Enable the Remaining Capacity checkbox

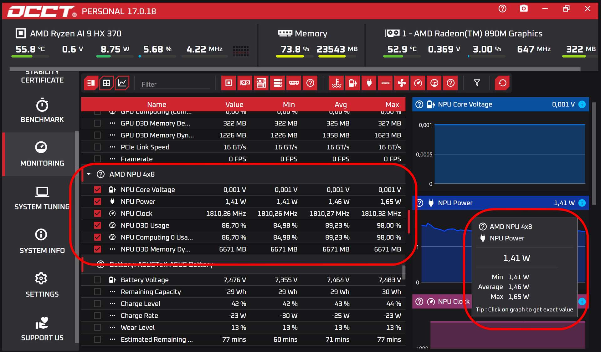(x=97, y=292)
